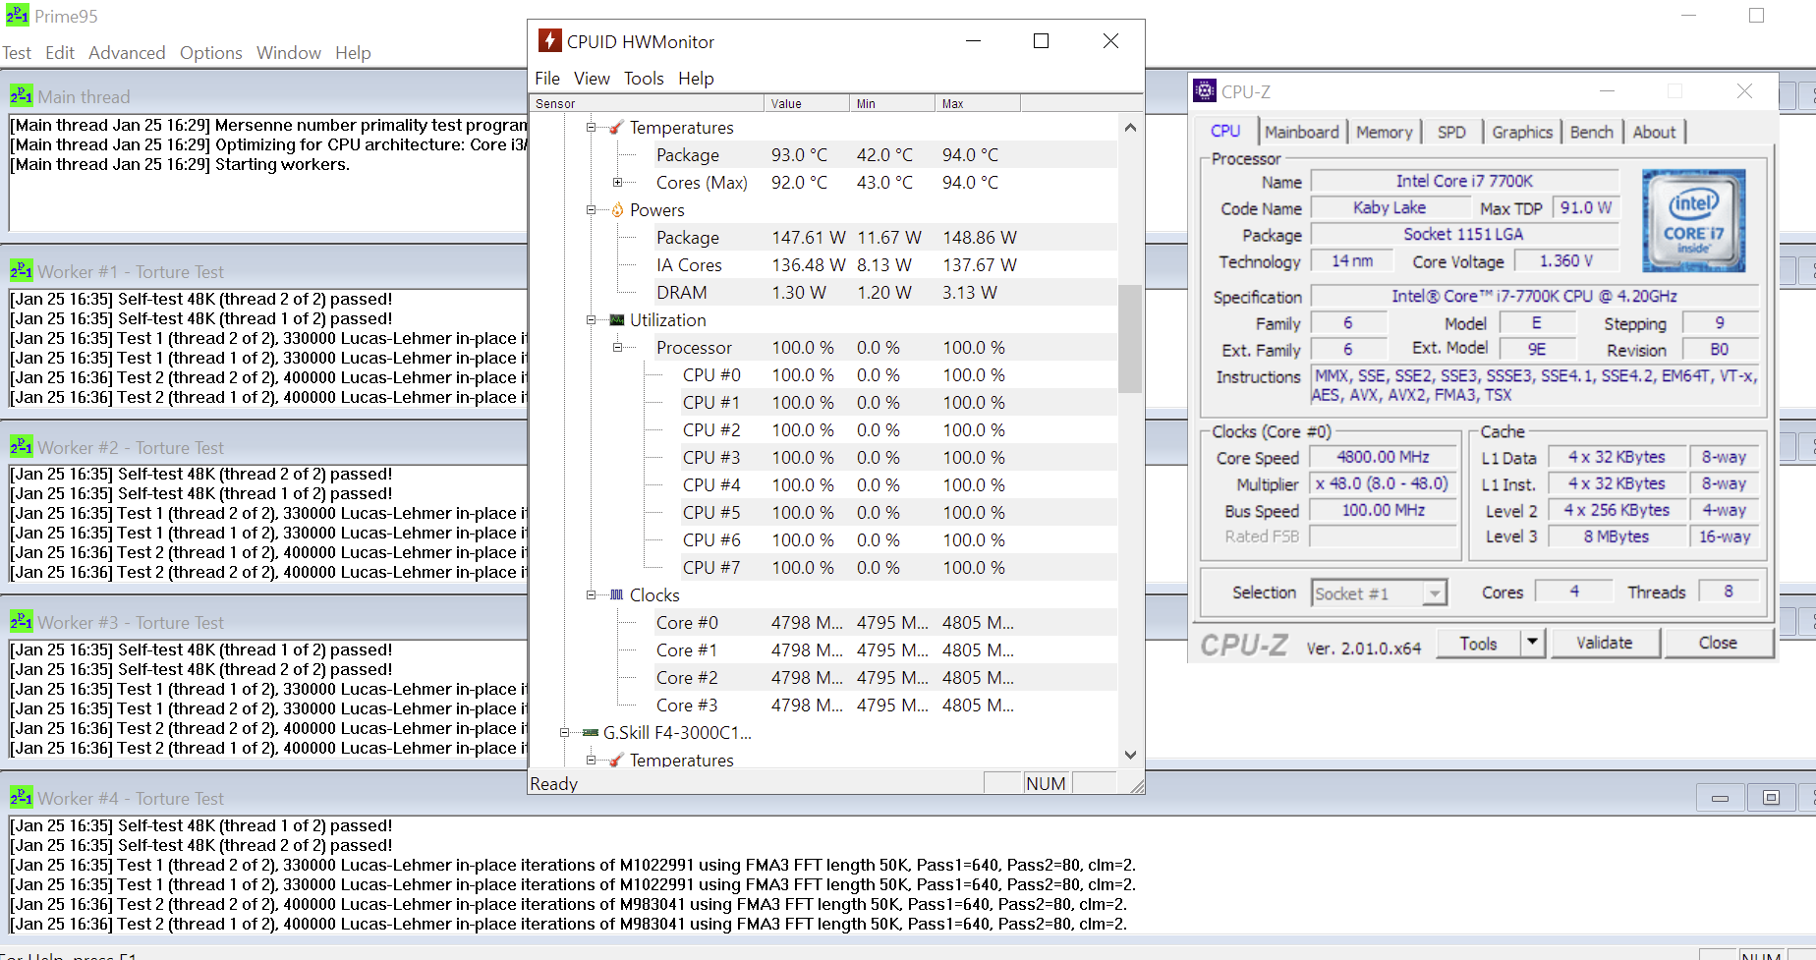
Task: Switch to the Memory tab in CPU-Z
Action: tap(1384, 133)
